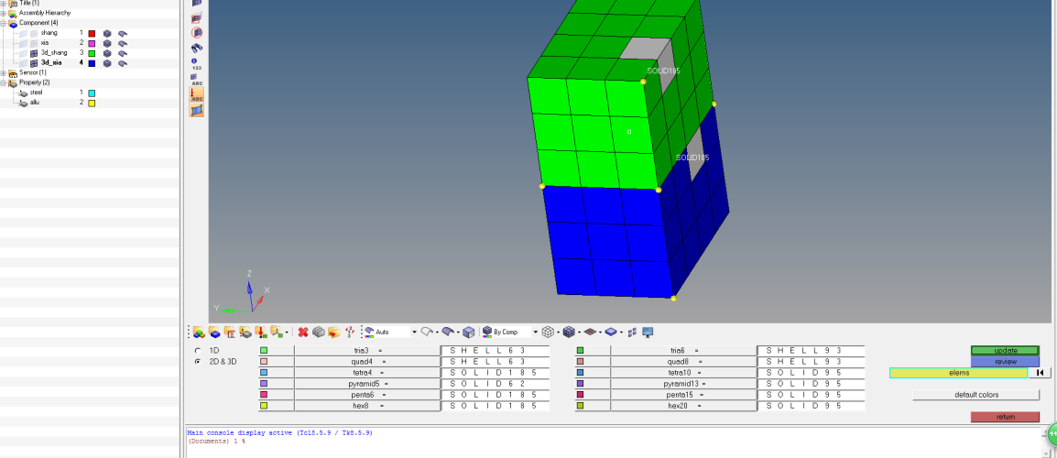This screenshot has height=458, width=1057.
Task: Select the 1D radio button
Action: click(198, 351)
